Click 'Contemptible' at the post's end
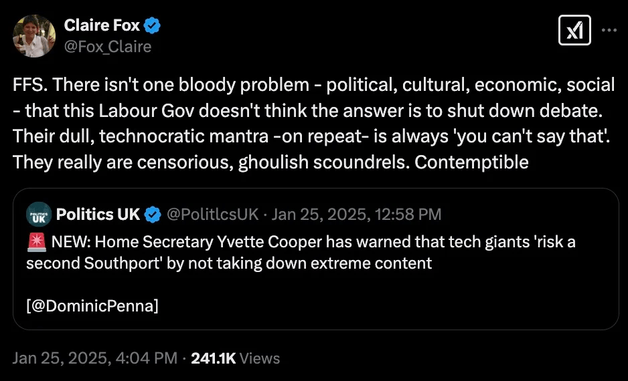Screen dimensions: 628x381 coord(471,162)
